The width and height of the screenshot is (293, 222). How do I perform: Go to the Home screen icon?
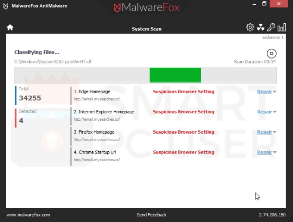click(10, 28)
